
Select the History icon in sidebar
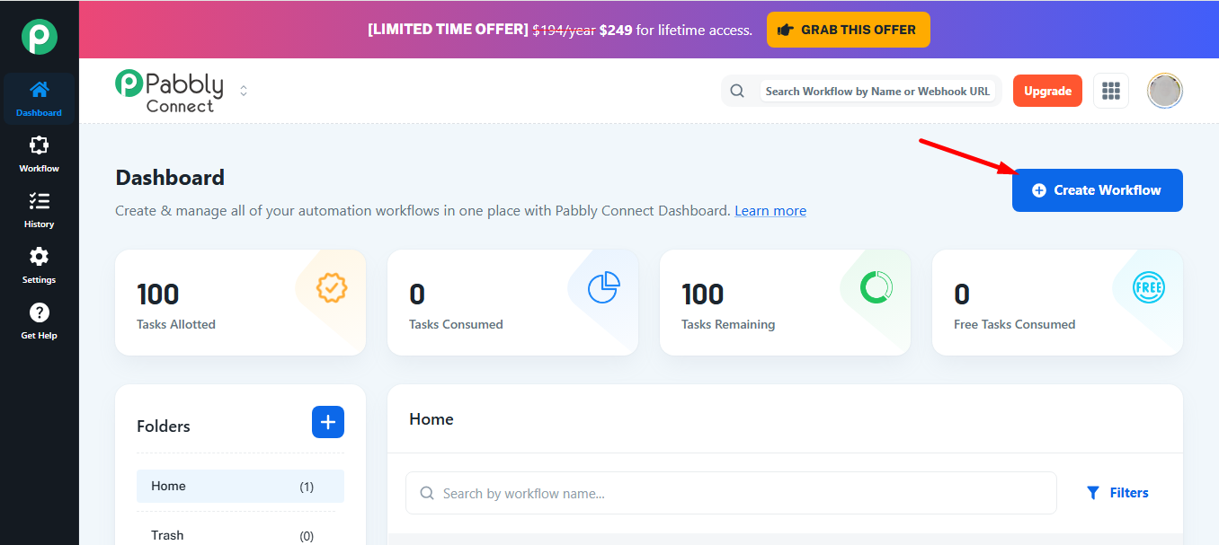tap(39, 207)
